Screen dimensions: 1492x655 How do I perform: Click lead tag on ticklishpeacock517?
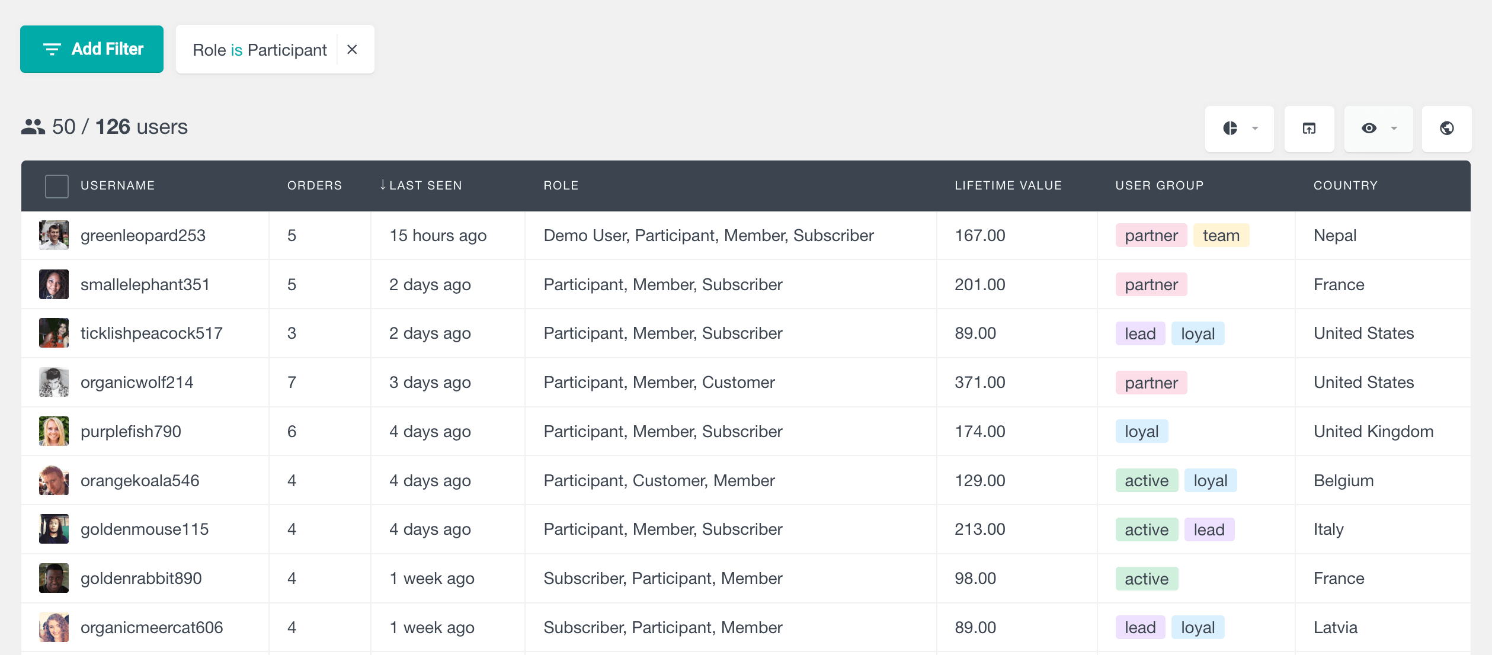pos(1140,333)
